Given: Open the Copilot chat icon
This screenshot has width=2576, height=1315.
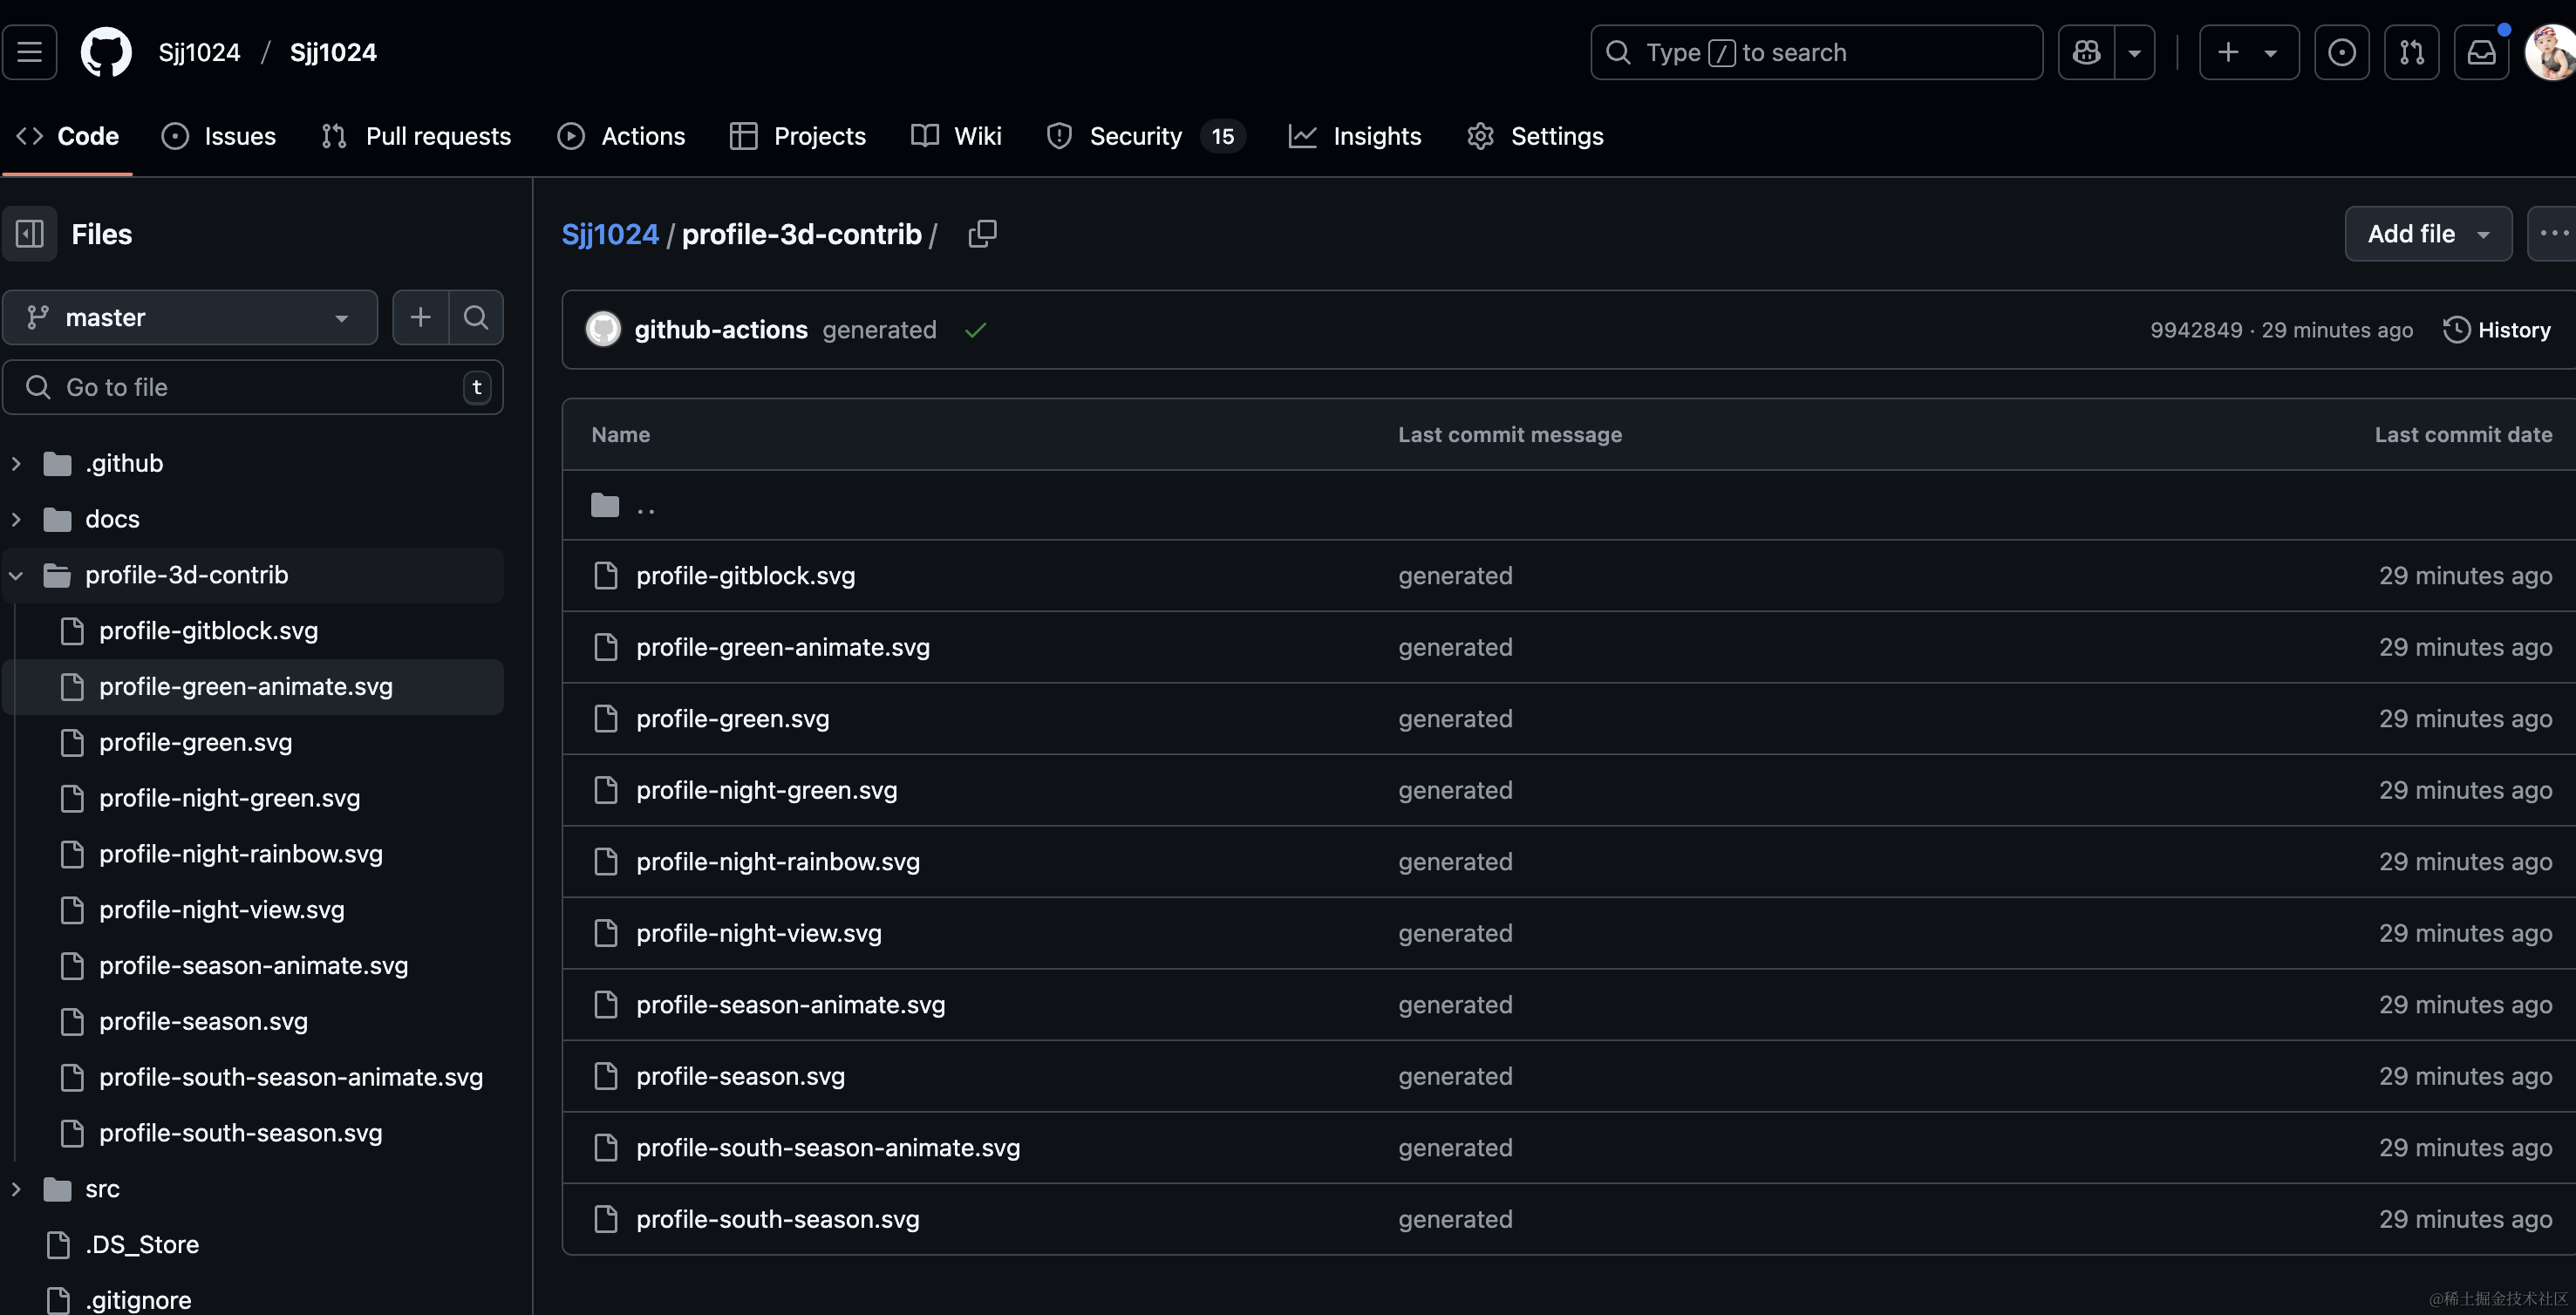Looking at the screenshot, I should coord(2086,52).
